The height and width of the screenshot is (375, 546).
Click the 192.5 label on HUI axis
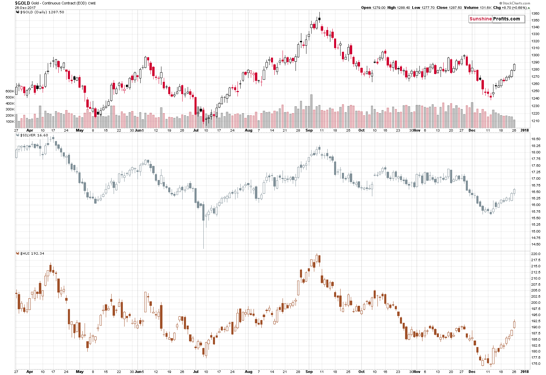click(x=536, y=321)
